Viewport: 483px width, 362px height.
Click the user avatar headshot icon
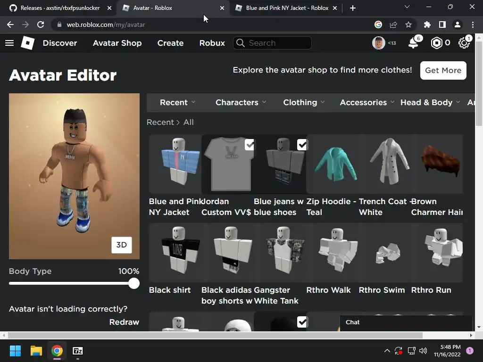(379, 43)
